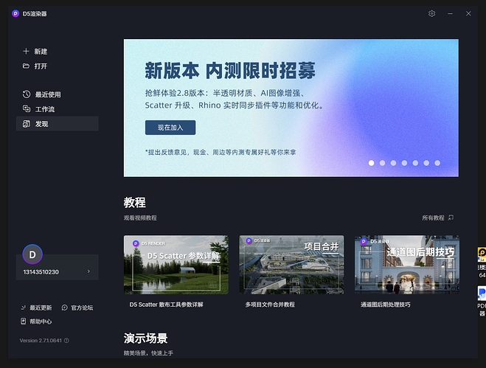
Task: Click the 教程 section heading
Action: [134, 203]
